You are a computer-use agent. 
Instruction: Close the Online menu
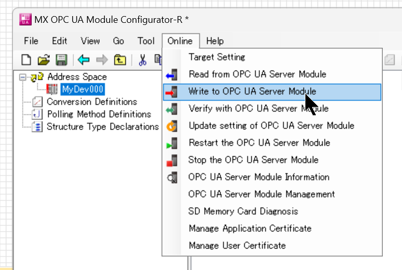click(180, 41)
